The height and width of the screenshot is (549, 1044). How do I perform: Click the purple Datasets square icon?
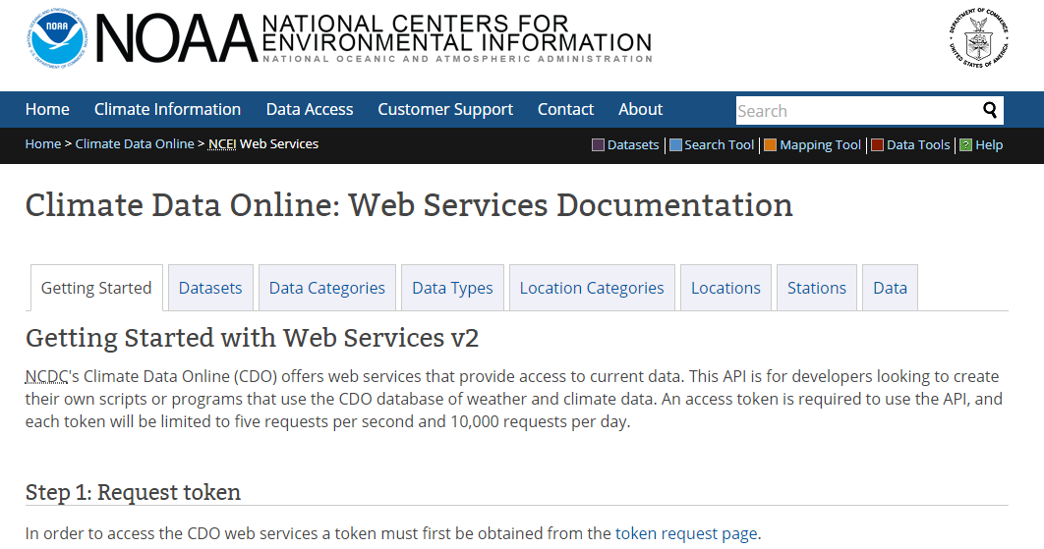point(598,145)
